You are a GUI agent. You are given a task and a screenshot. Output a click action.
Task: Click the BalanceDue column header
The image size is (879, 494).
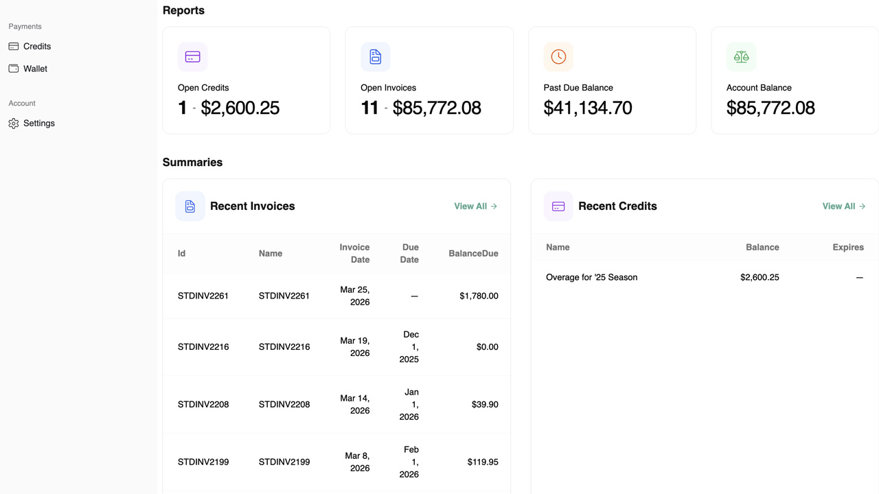pos(473,253)
